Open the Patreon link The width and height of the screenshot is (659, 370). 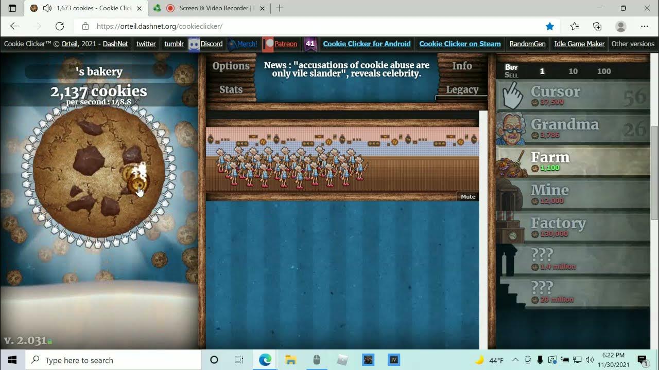click(x=281, y=44)
